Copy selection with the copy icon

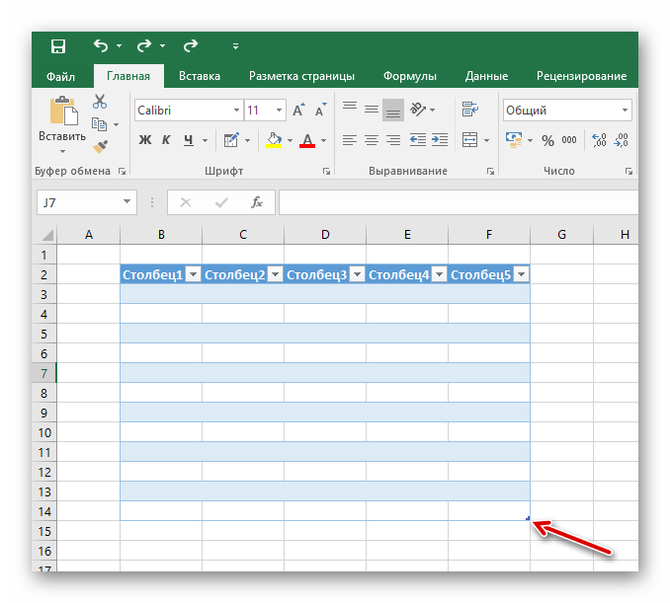(99, 124)
